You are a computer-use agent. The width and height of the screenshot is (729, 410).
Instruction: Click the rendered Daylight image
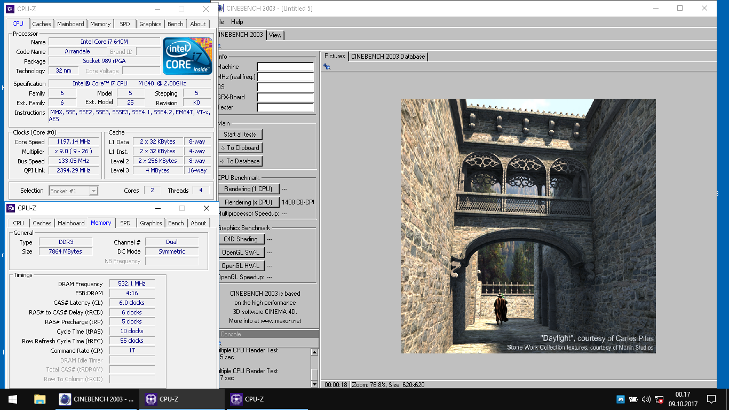528,226
